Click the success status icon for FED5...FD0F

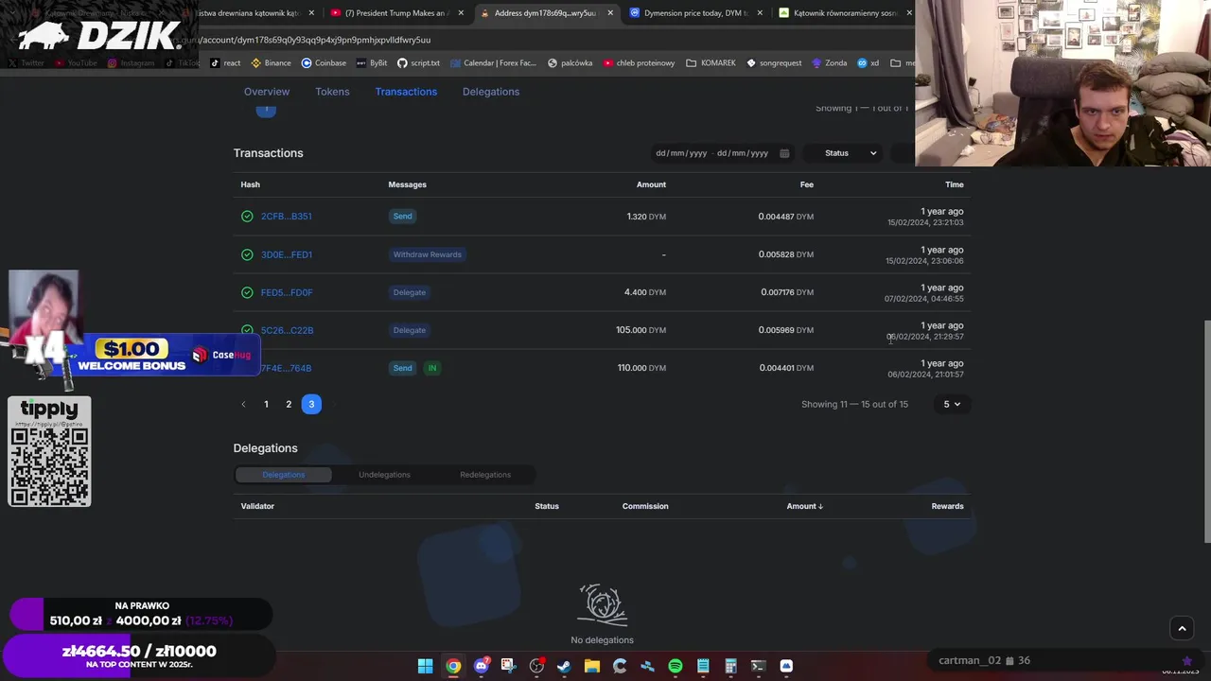pos(247,292)
